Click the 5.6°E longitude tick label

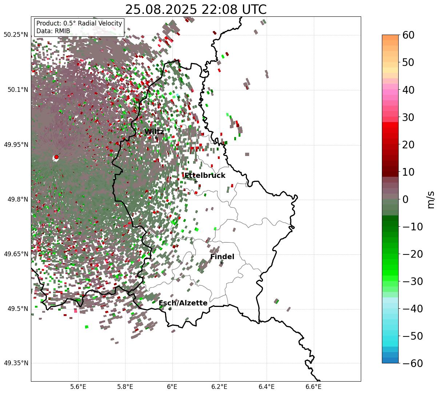click(x=78, y=387)
